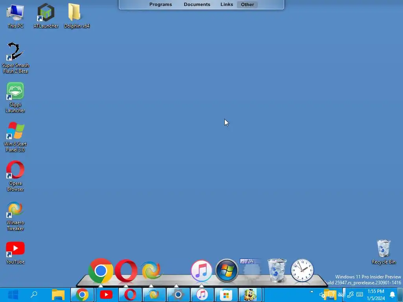Open the Windows Start button
The width and height of the screenshot is (403, 302).
coord(13,295)
